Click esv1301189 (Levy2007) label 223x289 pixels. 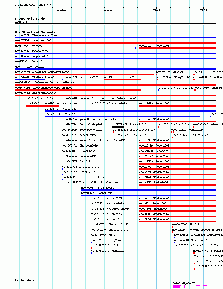tap(107, 240)
